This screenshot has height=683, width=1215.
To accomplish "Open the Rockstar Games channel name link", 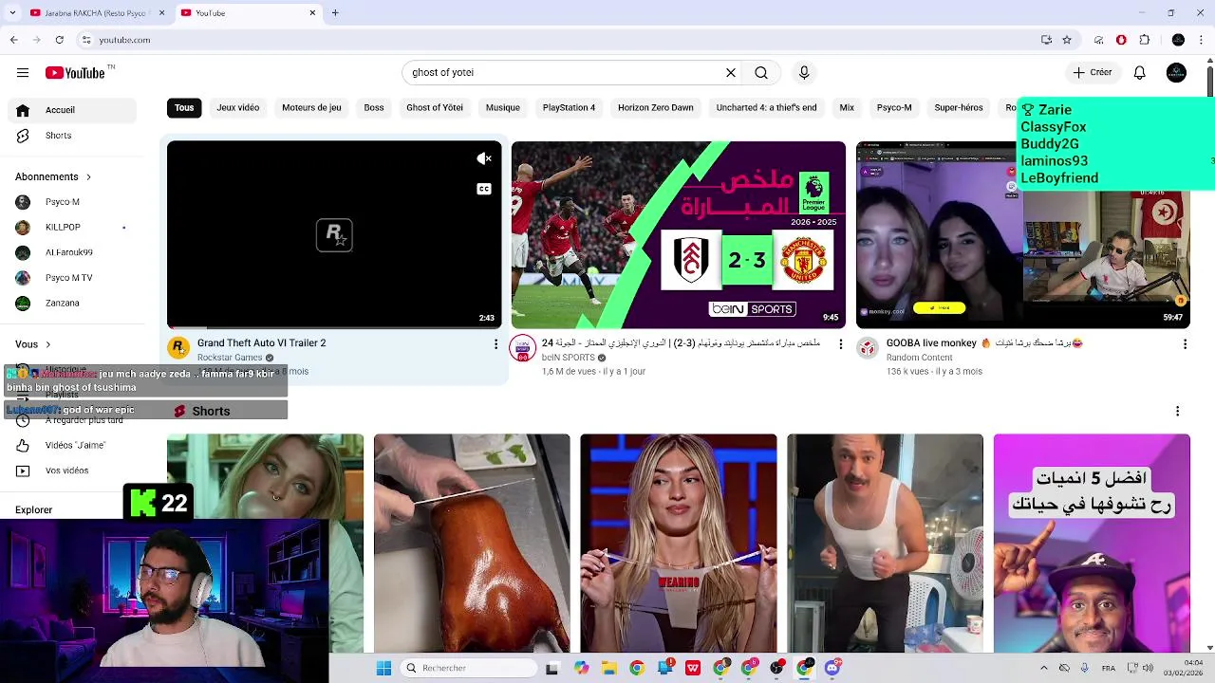I will click(230, 358).
